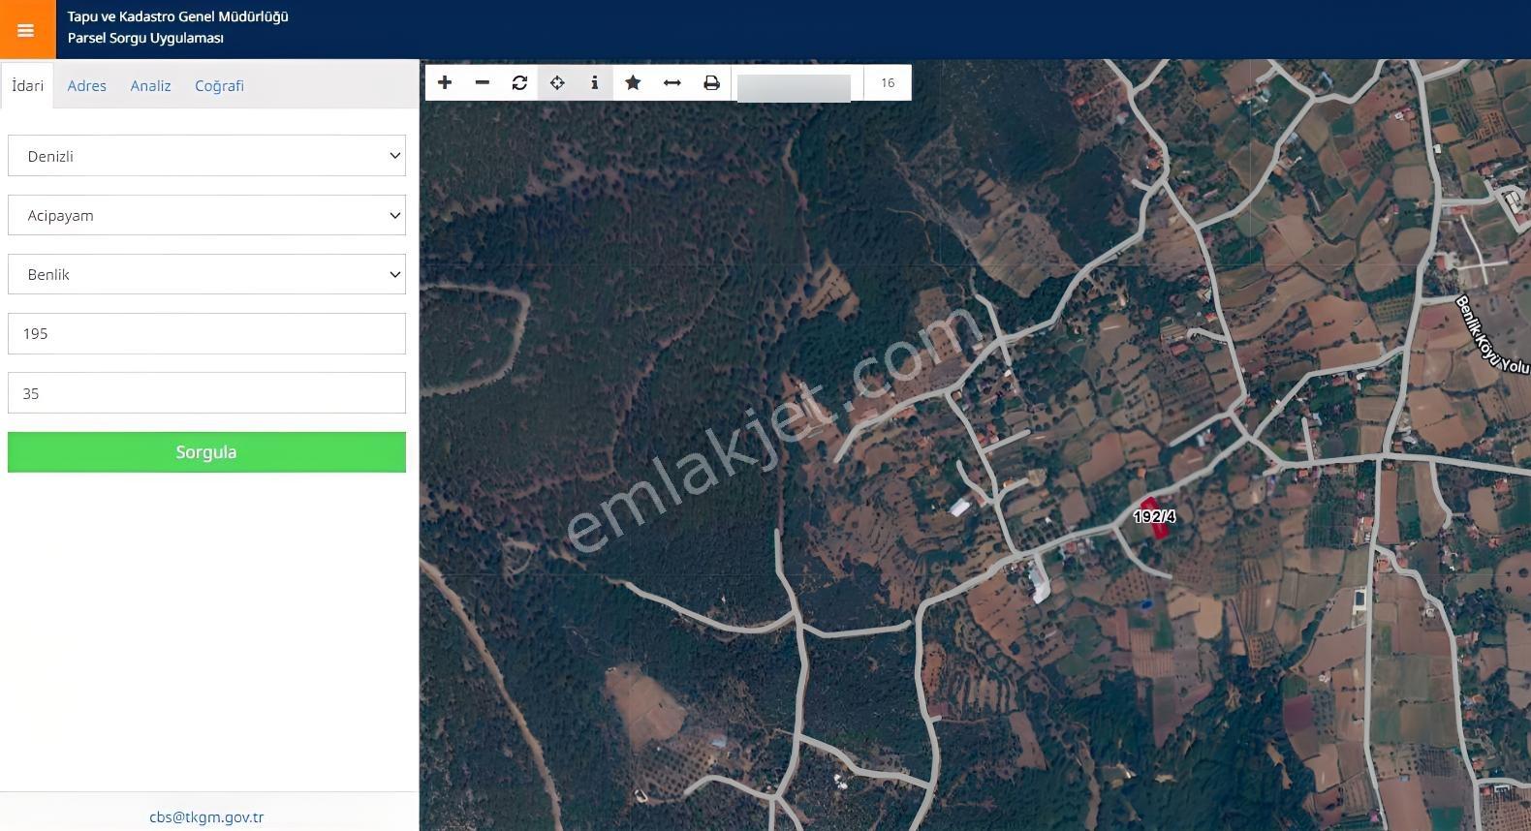Focus the parcel number field containing 35
Image resolution: width=1531 pixels, height=831 pixels.
point(206,393)
